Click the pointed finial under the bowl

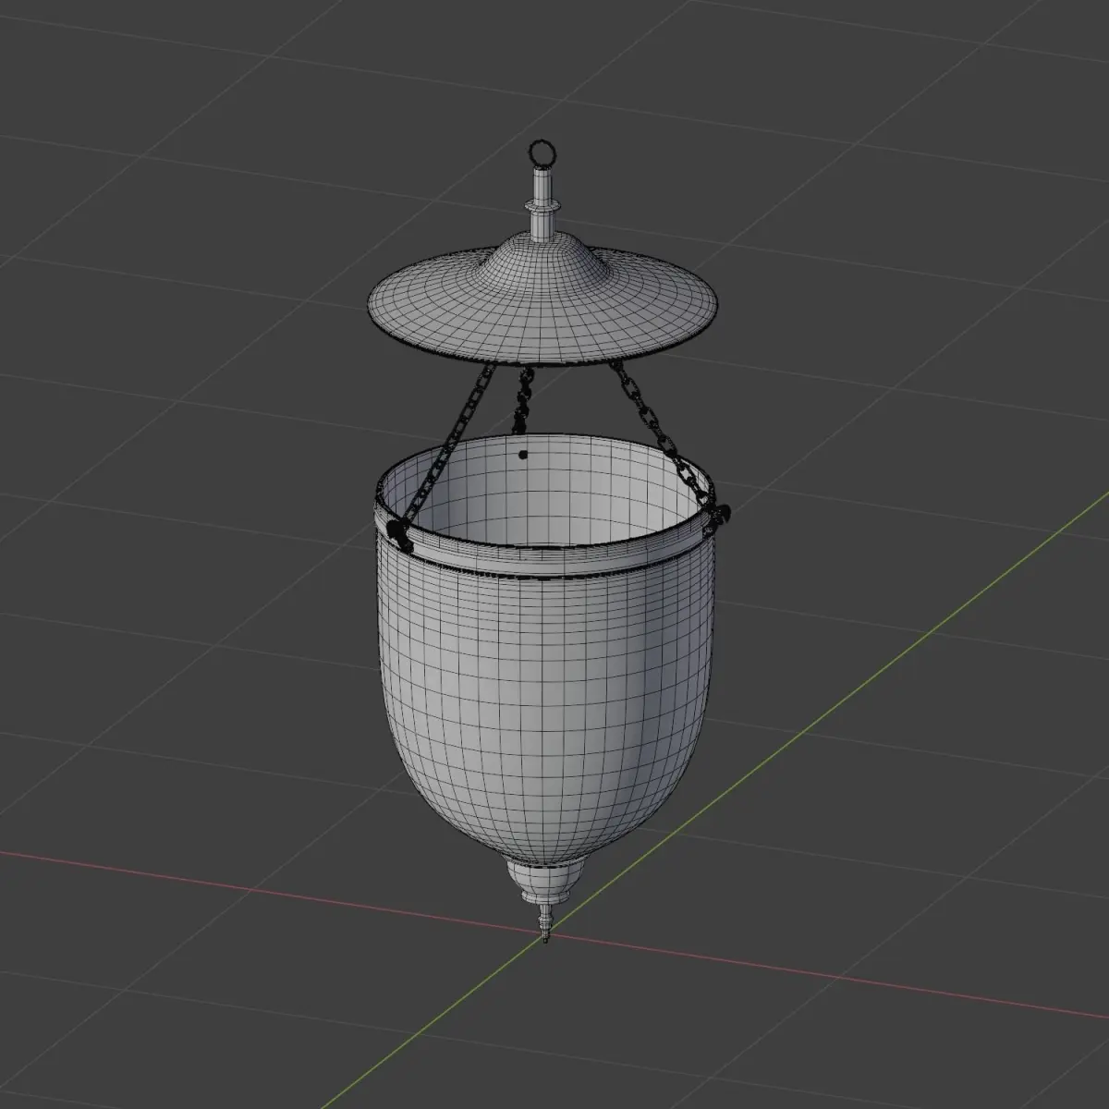point(545,901)
